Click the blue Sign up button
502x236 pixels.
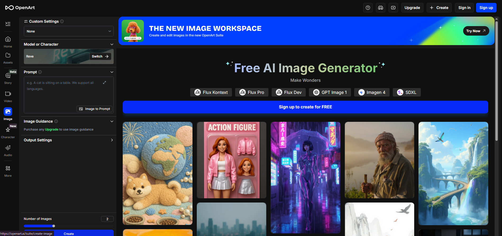tap(486, 8)
